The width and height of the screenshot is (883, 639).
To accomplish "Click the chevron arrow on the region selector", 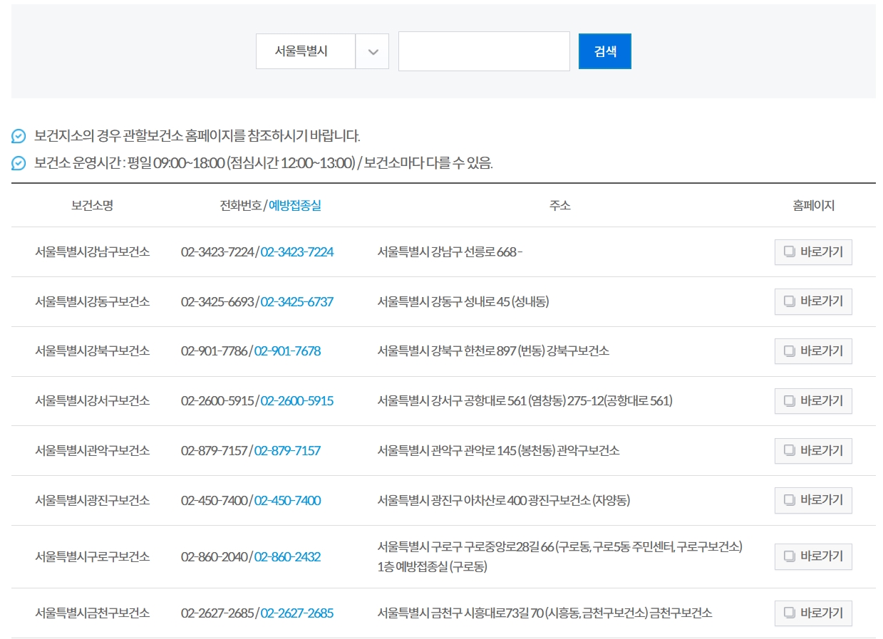I will (372, 51).
